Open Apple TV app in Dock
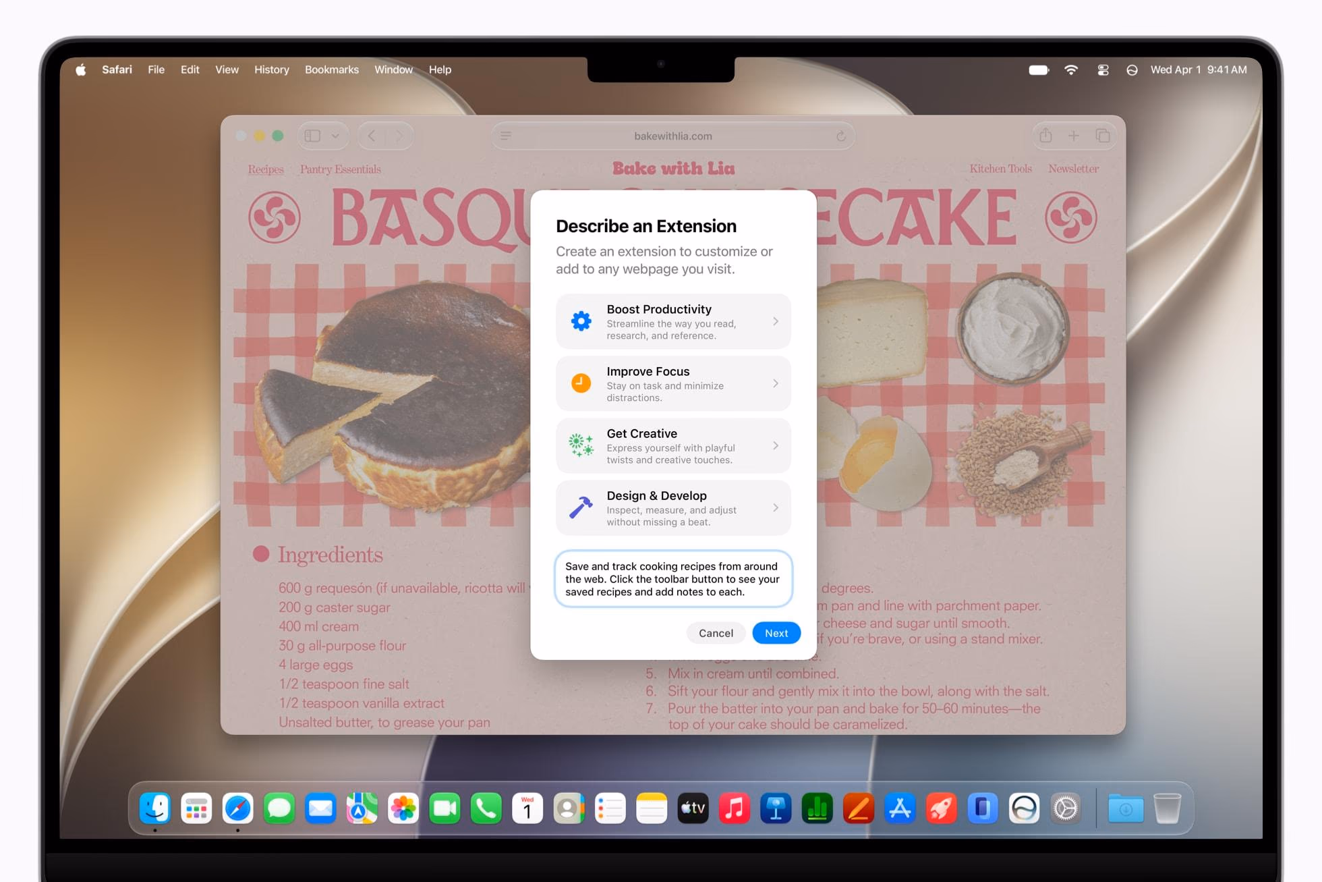Viewport: 1322px width, 882px height. (693, 808)
